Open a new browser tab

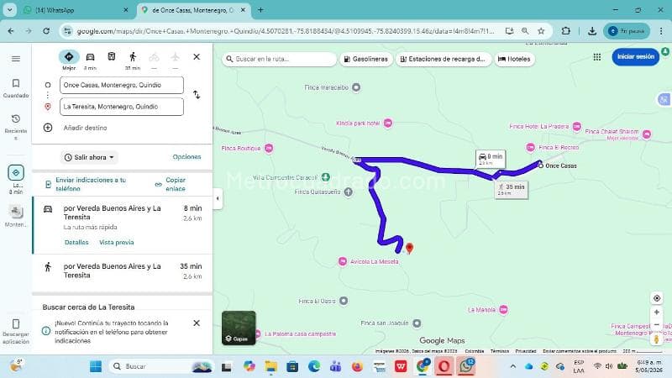[x=260, y=10]
